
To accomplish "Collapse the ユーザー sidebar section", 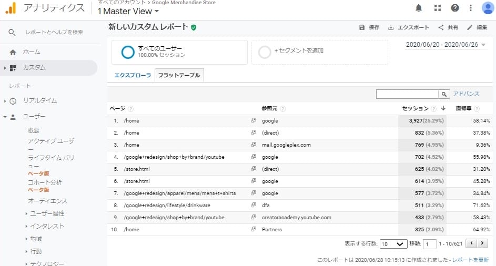I will tap(5, 117).
